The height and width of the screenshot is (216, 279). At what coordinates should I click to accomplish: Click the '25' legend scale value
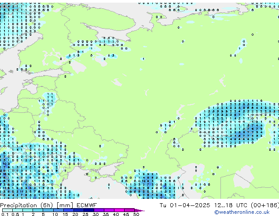pos(85,214)
